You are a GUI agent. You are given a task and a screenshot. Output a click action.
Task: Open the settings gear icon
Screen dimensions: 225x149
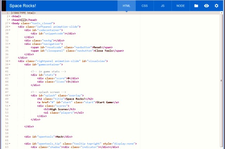tap(216, 6)
